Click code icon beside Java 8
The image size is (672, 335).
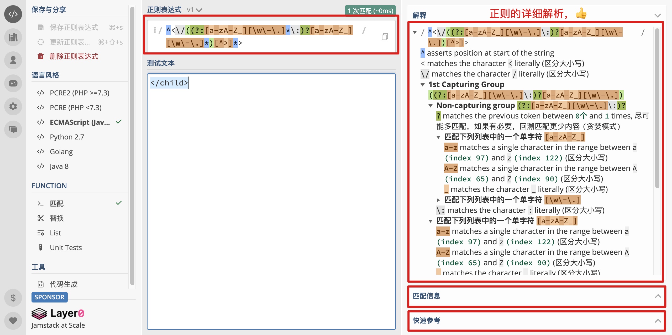tap(41, 166)
